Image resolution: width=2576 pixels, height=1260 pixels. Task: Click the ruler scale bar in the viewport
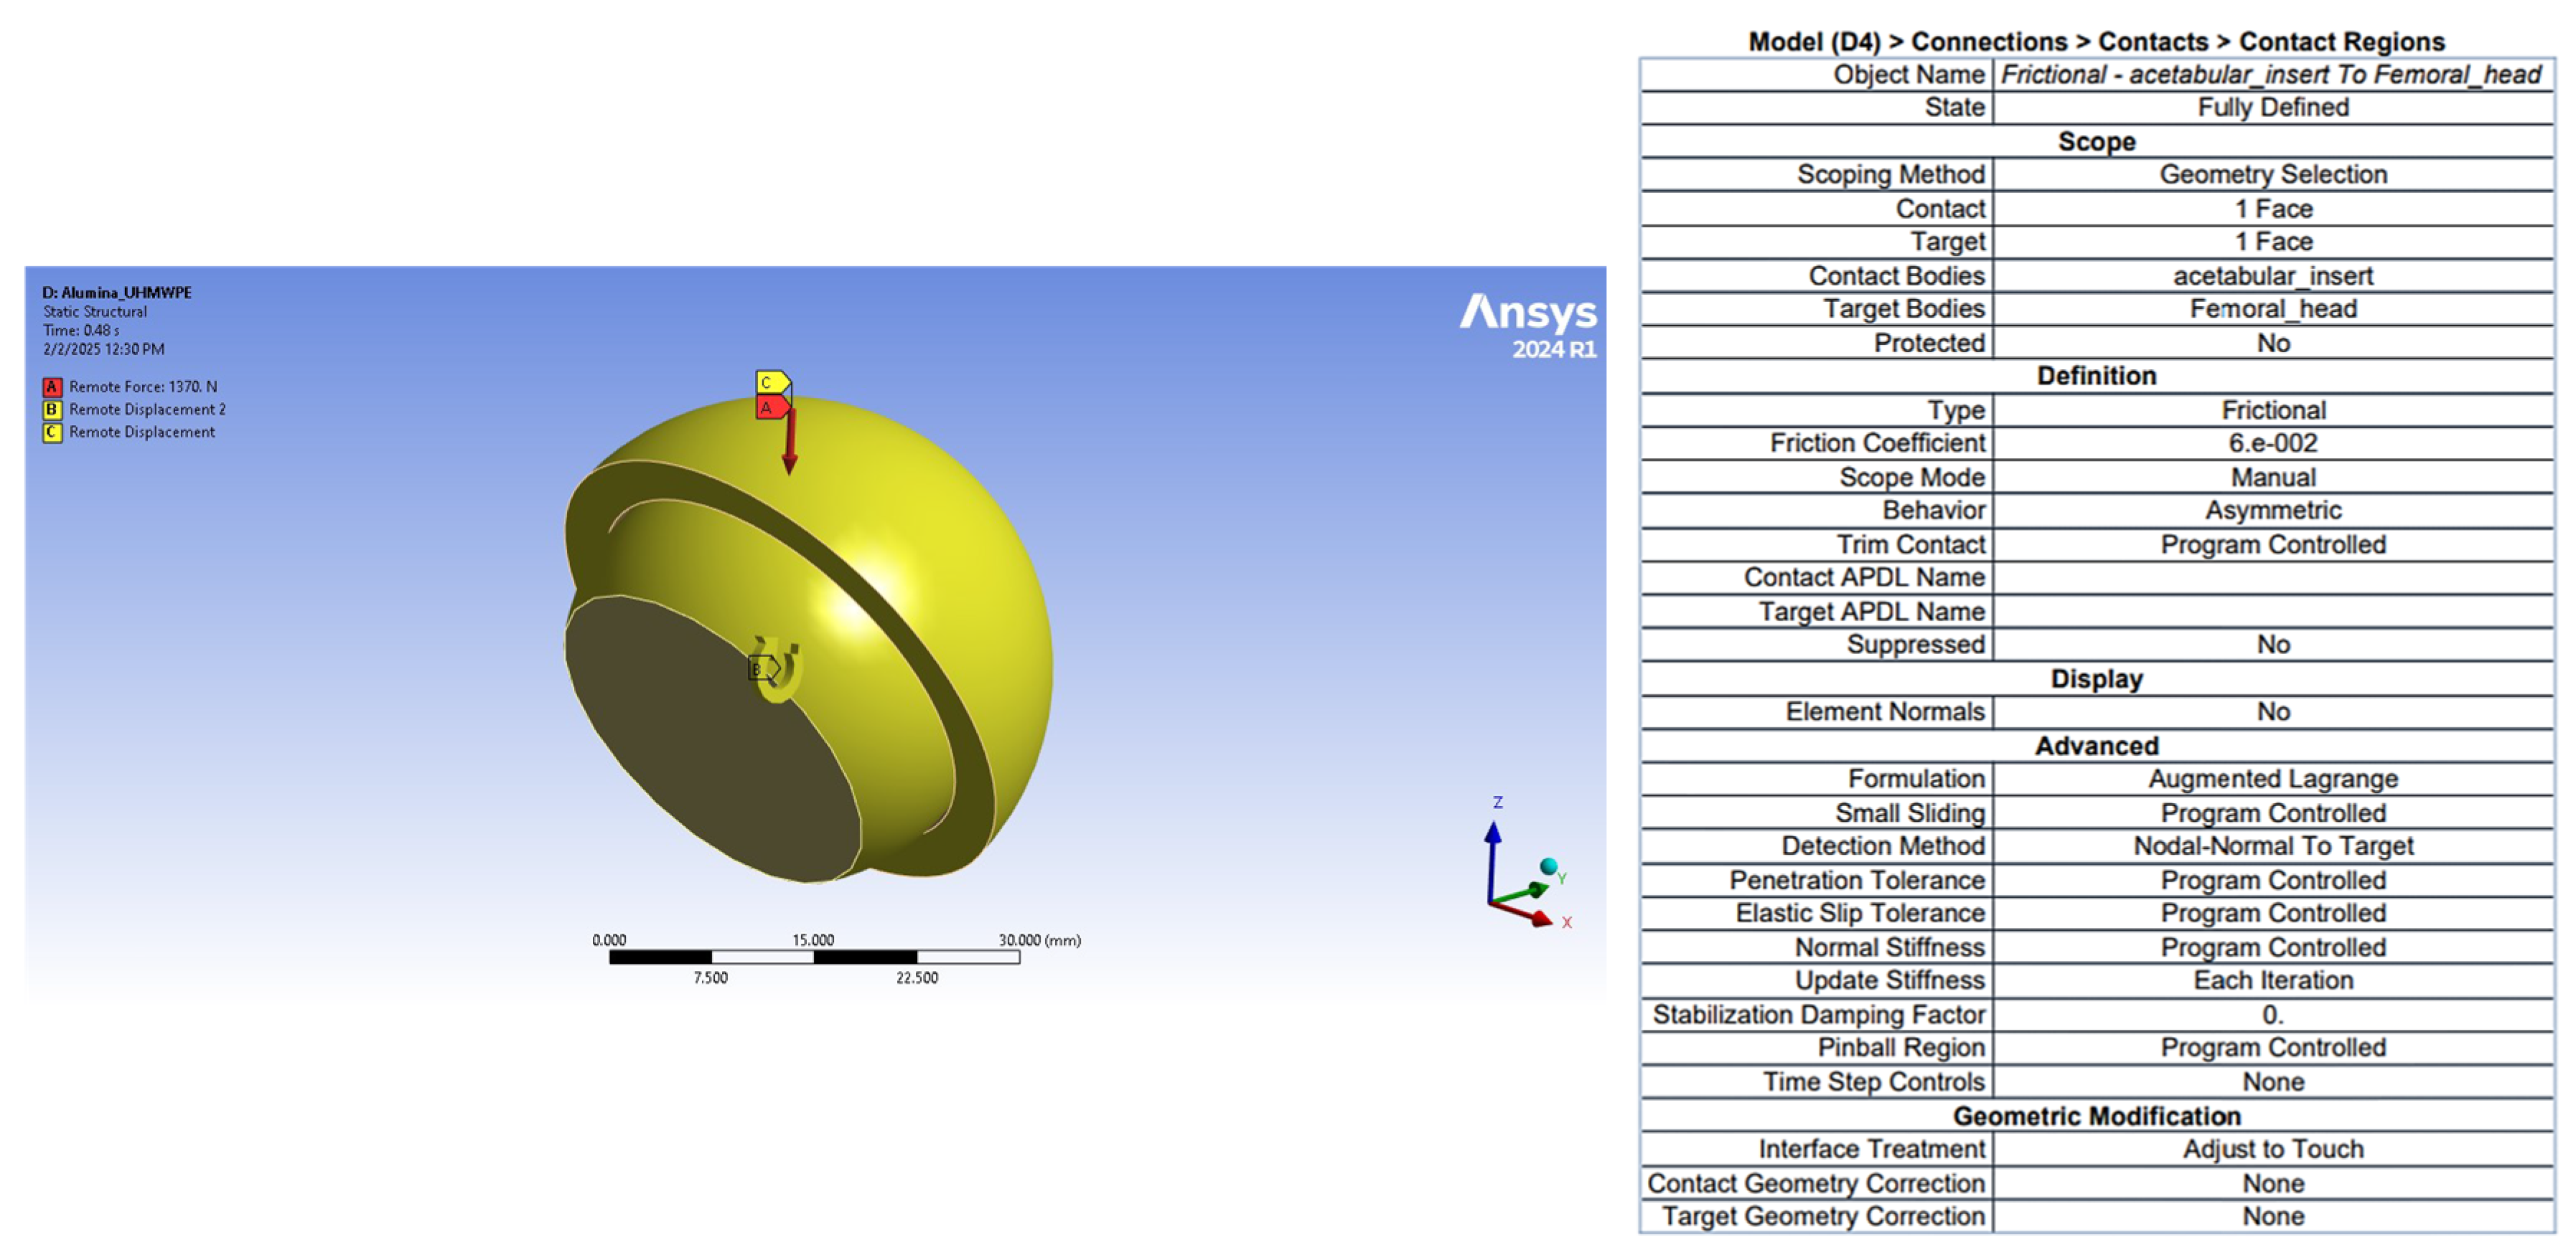pyautogui.click(x=814, y=956)
